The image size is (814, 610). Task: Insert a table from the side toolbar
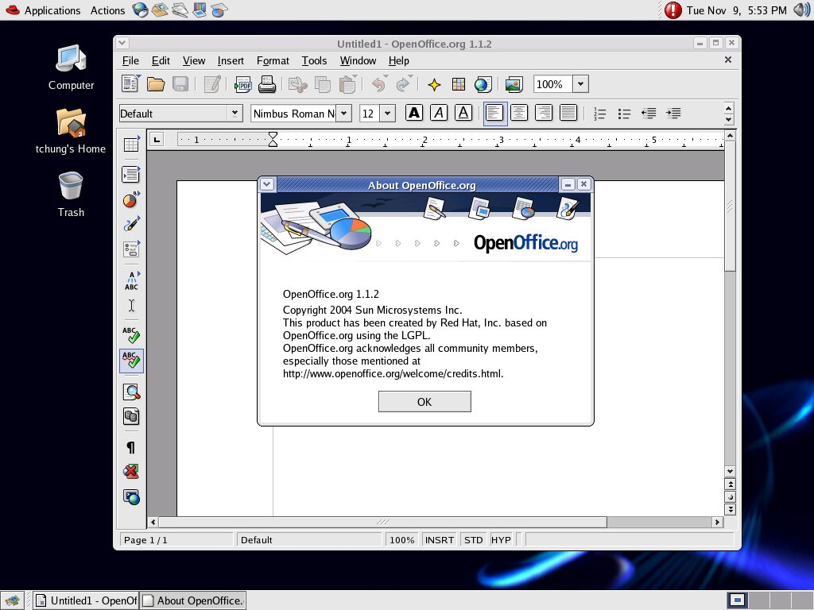pos(131,145)
